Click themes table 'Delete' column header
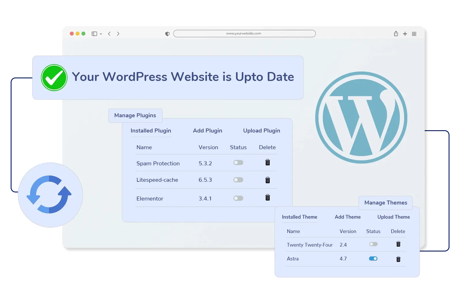The height and width of the screenshot is (295, 461). [398, 231]
